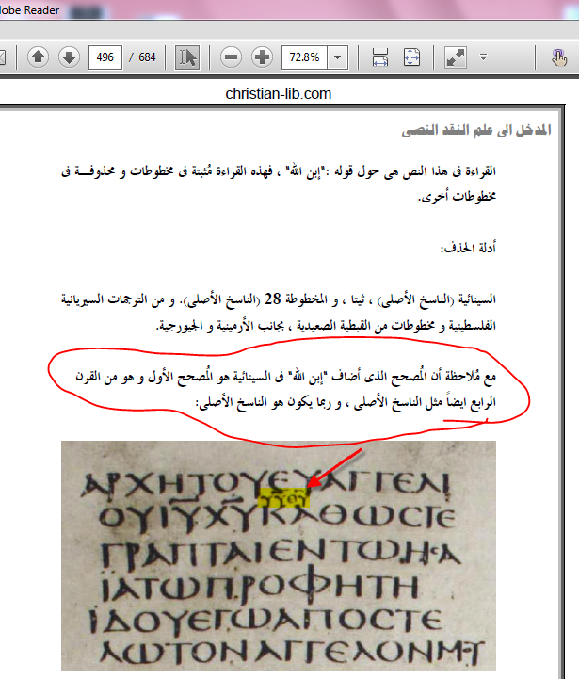Click the number 28 in the paragraph
Screen dimensions: 579x679
[x=272, y=299]
